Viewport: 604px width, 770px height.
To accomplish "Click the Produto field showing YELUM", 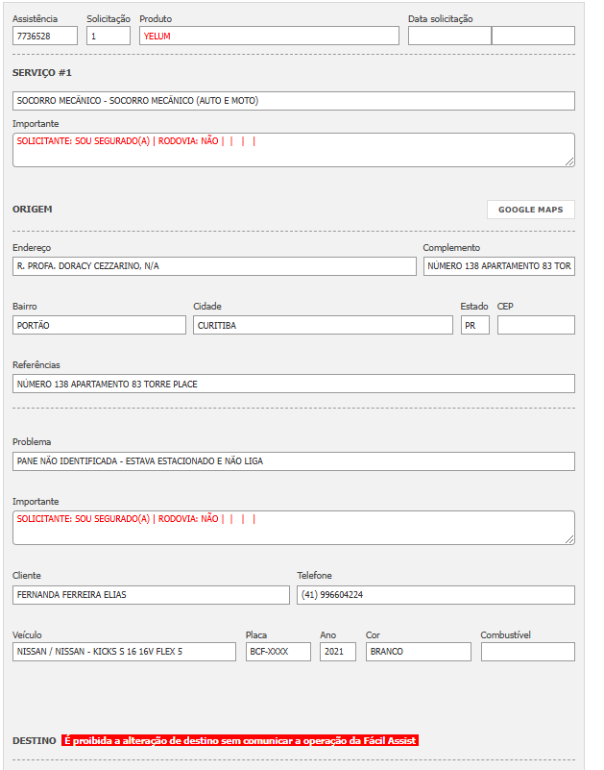I will (x=268, y=36).
